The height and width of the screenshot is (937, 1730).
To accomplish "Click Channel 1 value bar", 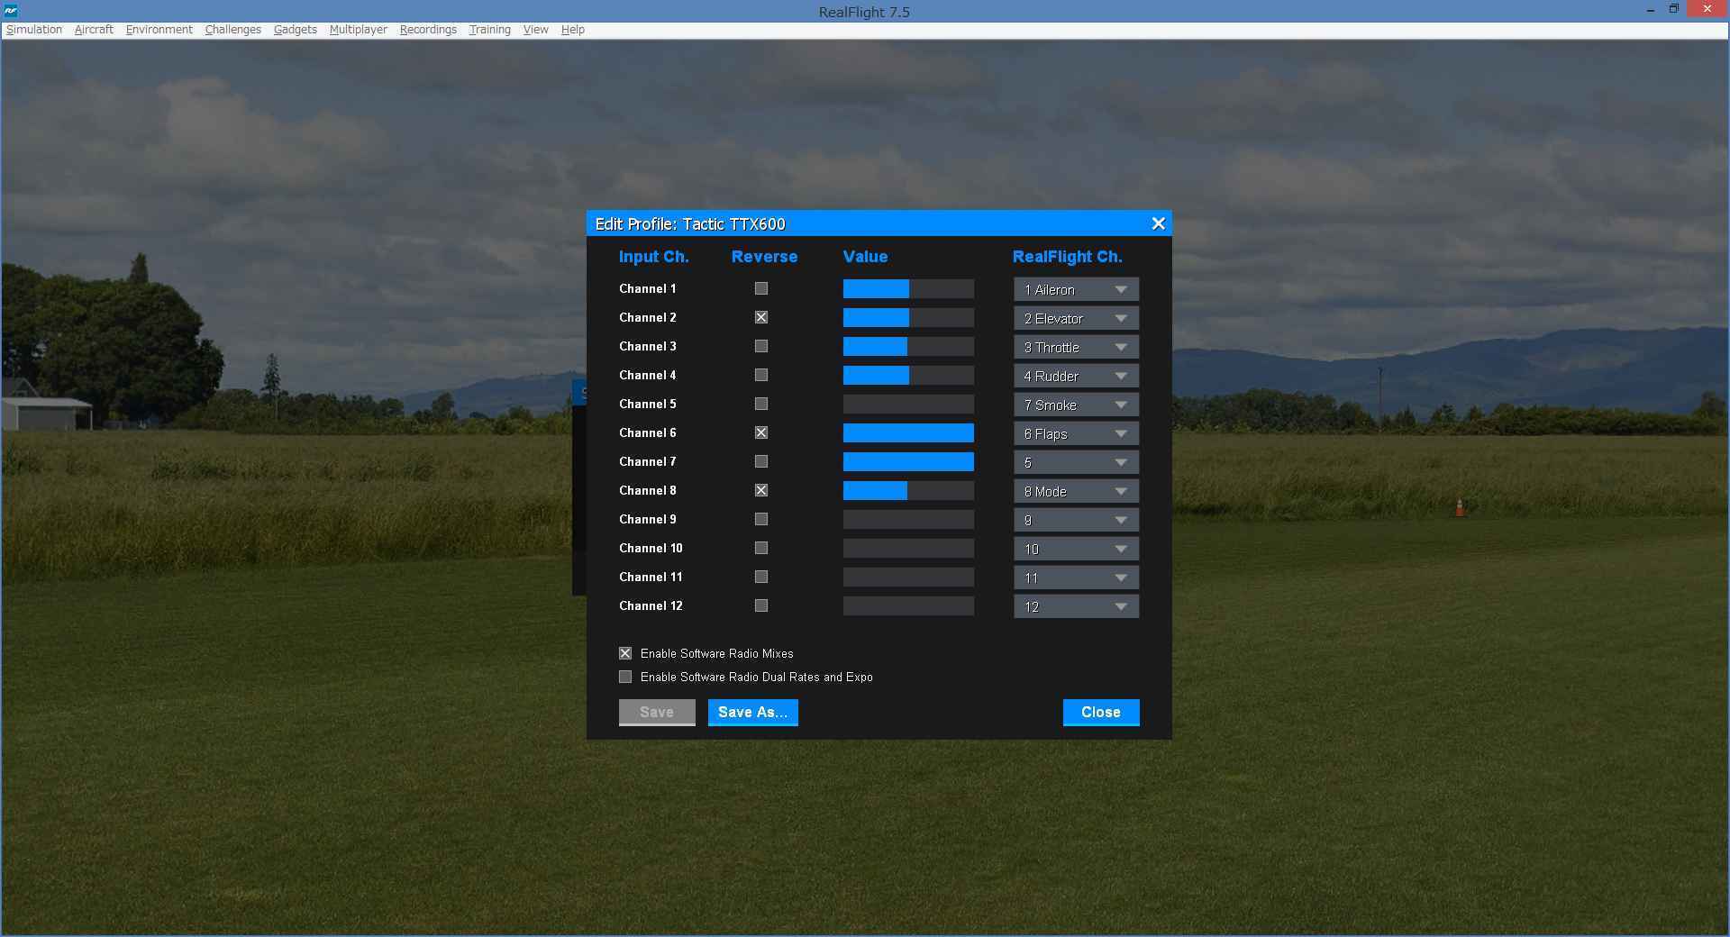I will click(908, 289).
